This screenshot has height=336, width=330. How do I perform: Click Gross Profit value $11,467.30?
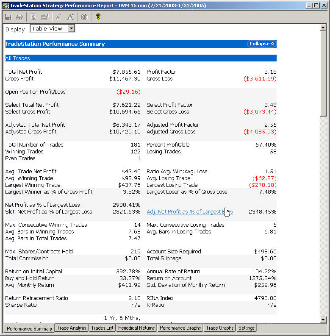click(125, 79)
